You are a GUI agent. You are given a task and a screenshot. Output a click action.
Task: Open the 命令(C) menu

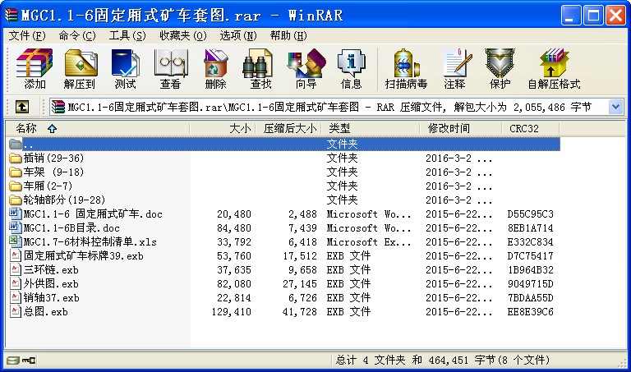point(77,36)
